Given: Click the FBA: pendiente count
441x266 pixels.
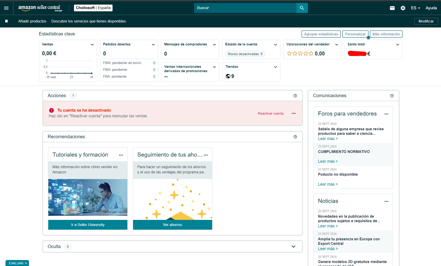Looking at the screenshot, I should click(x=154, y=77).
